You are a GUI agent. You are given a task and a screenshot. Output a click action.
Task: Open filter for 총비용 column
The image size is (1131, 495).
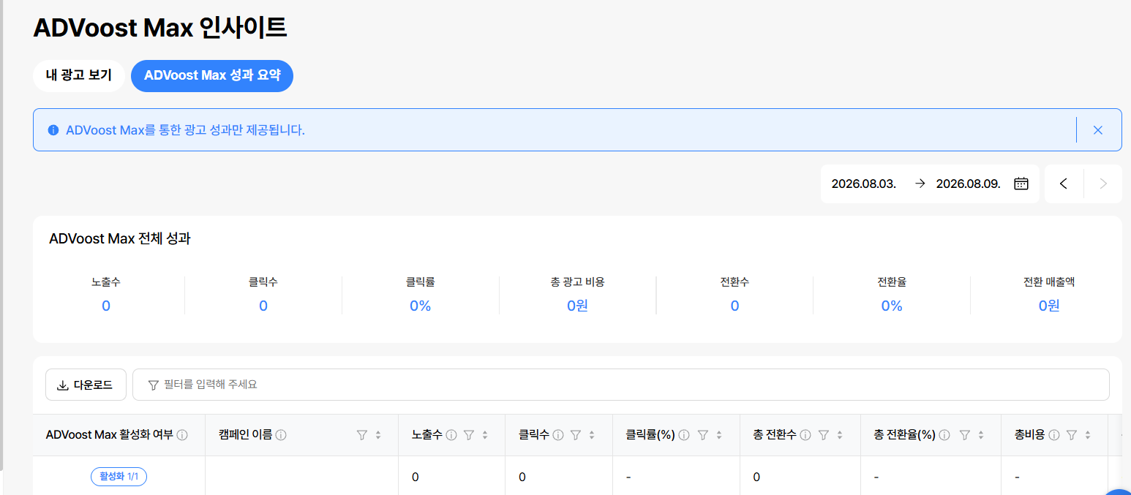click(1072, 435)
